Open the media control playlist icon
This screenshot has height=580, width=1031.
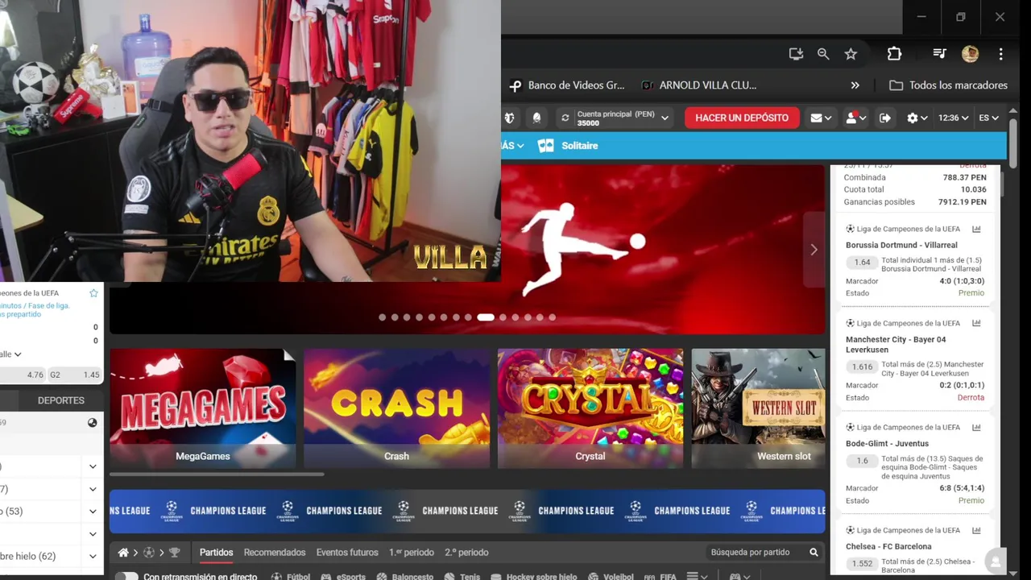pyautogui.click(x=939, y=54)
